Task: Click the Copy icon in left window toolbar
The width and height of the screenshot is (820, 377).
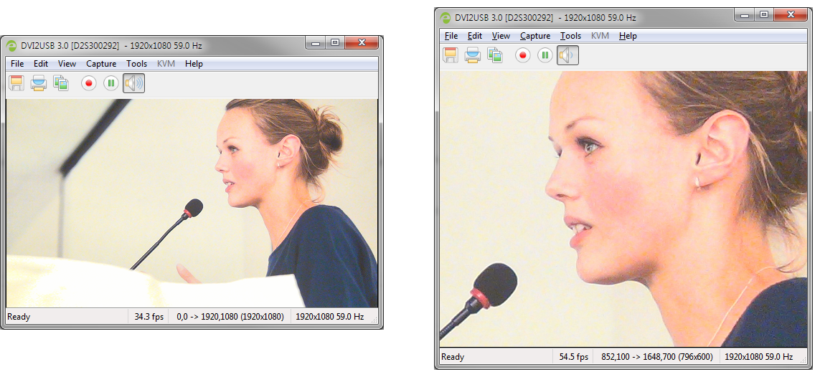Action: pos(61,83)
